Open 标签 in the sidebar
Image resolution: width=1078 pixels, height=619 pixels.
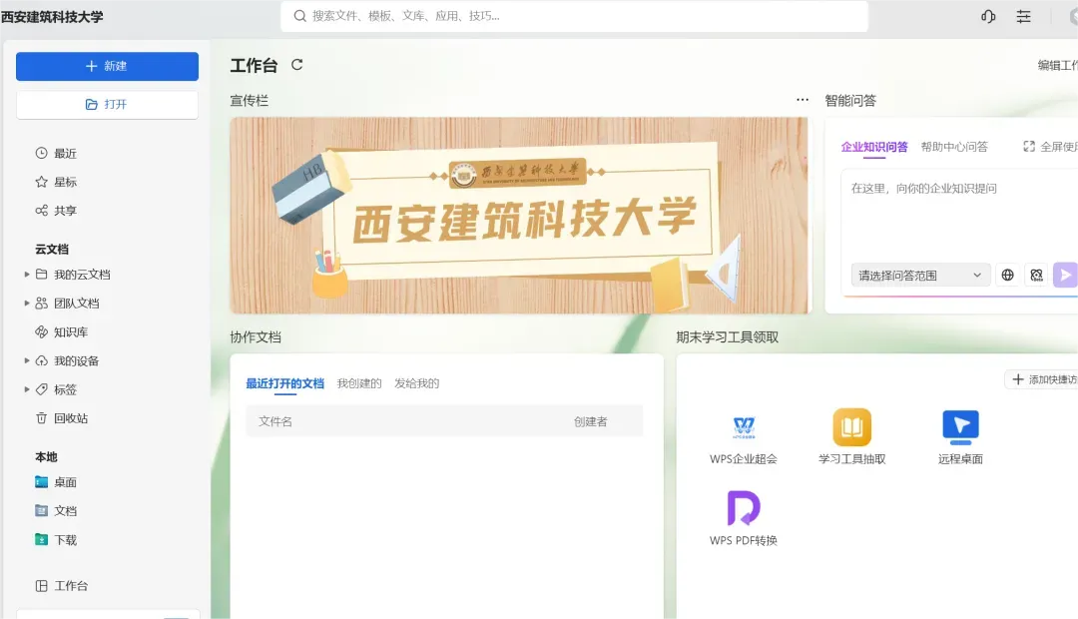65,389
